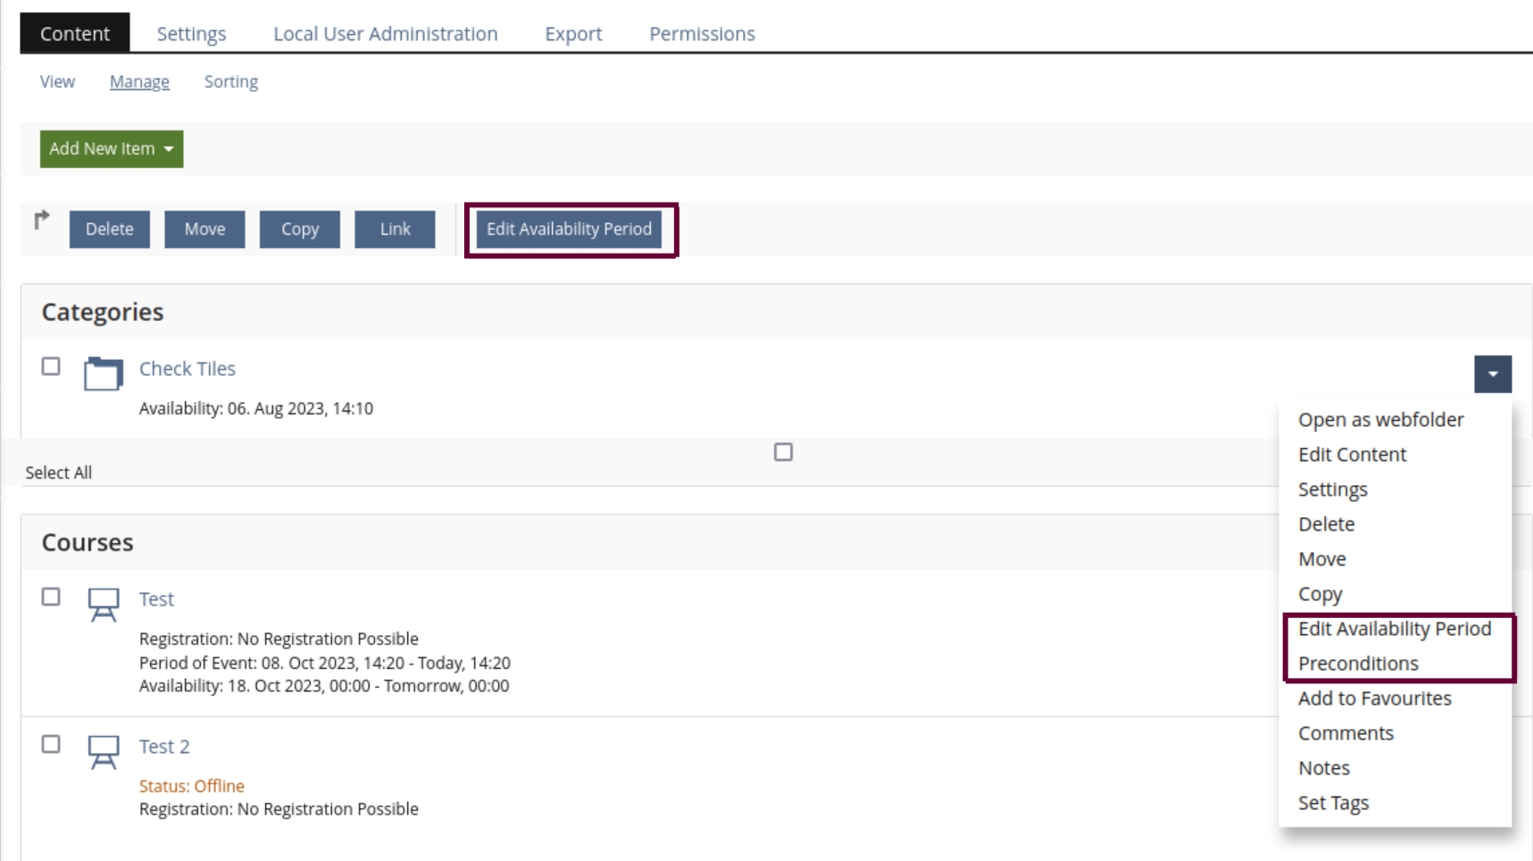Select Preconditions from the context menu
This screenshot has height=861, width=1533.
[1358, 664]
